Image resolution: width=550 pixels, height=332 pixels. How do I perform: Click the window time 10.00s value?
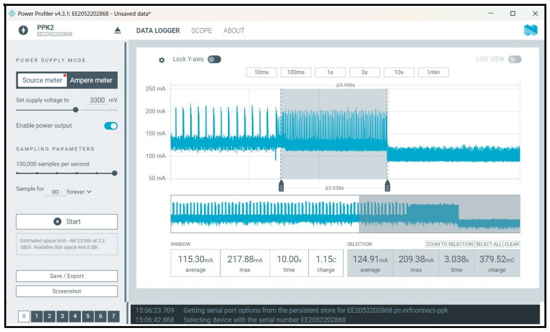289,259
